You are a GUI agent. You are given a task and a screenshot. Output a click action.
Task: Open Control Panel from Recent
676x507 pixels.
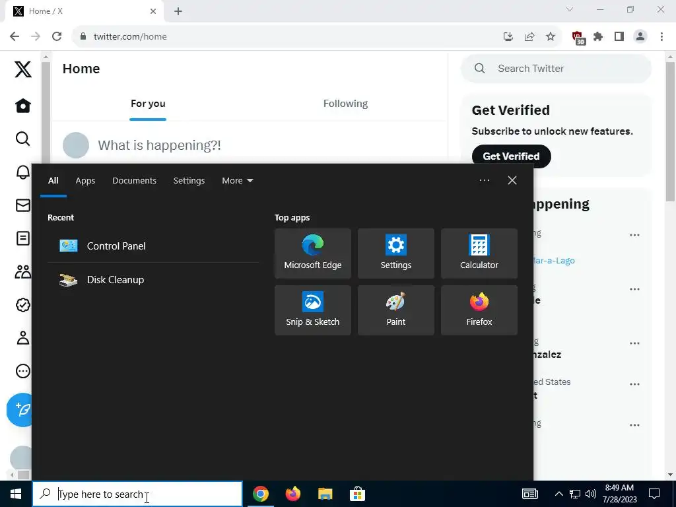point(153,246)
